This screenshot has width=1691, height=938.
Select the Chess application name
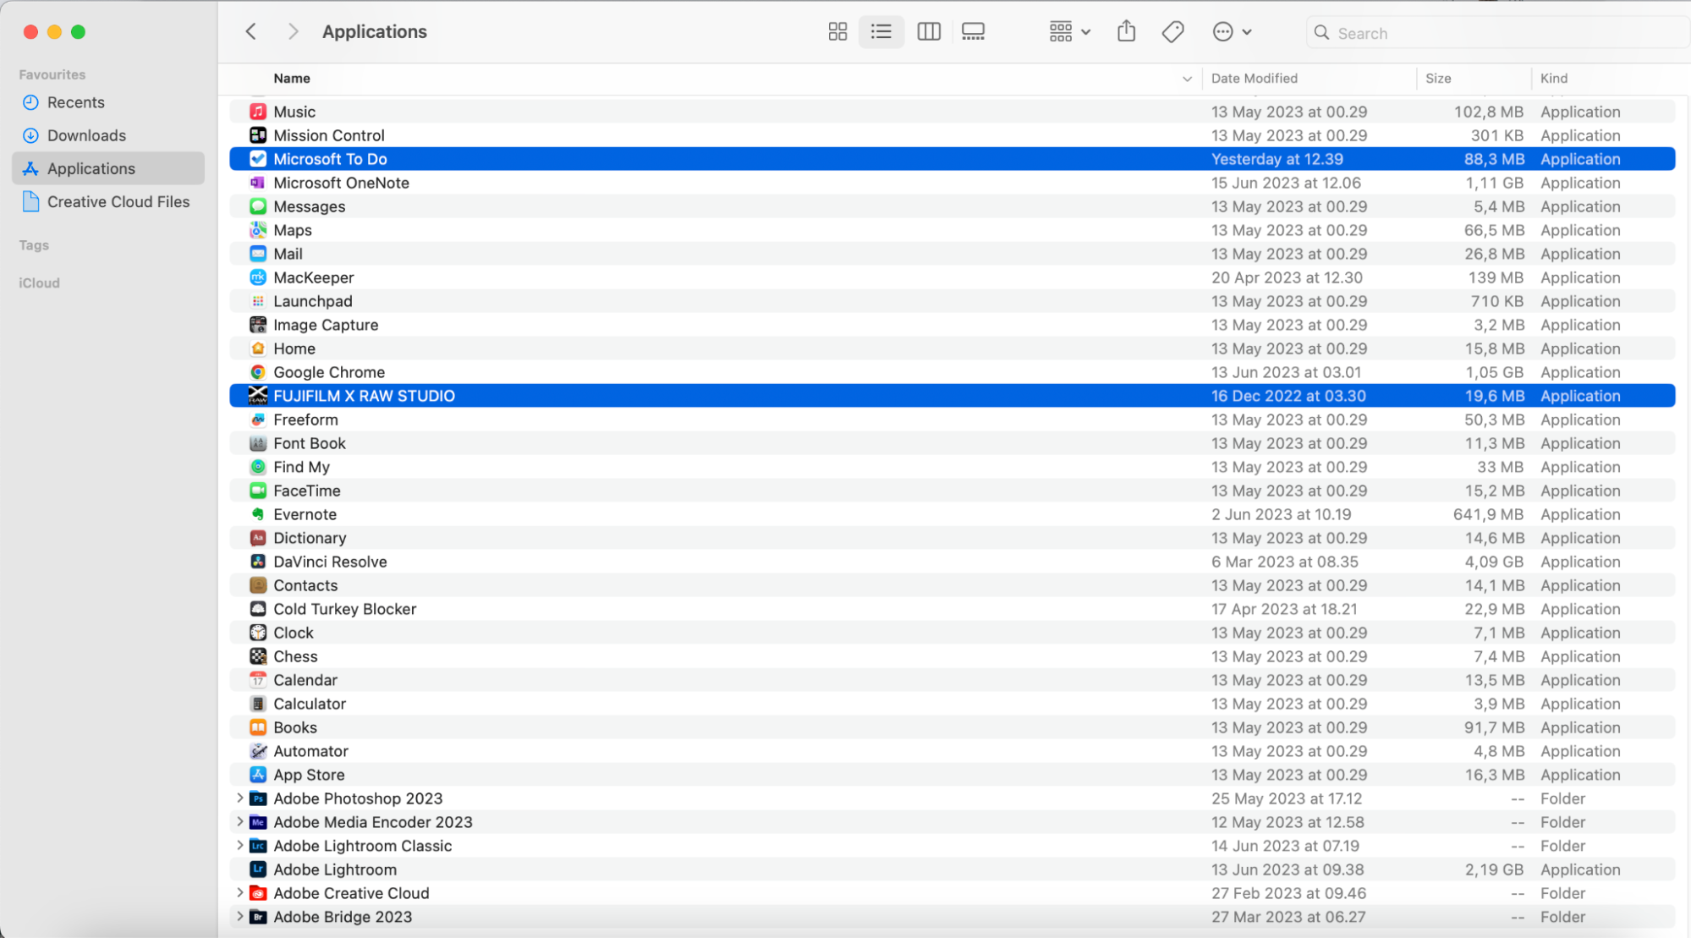[295, 656]
